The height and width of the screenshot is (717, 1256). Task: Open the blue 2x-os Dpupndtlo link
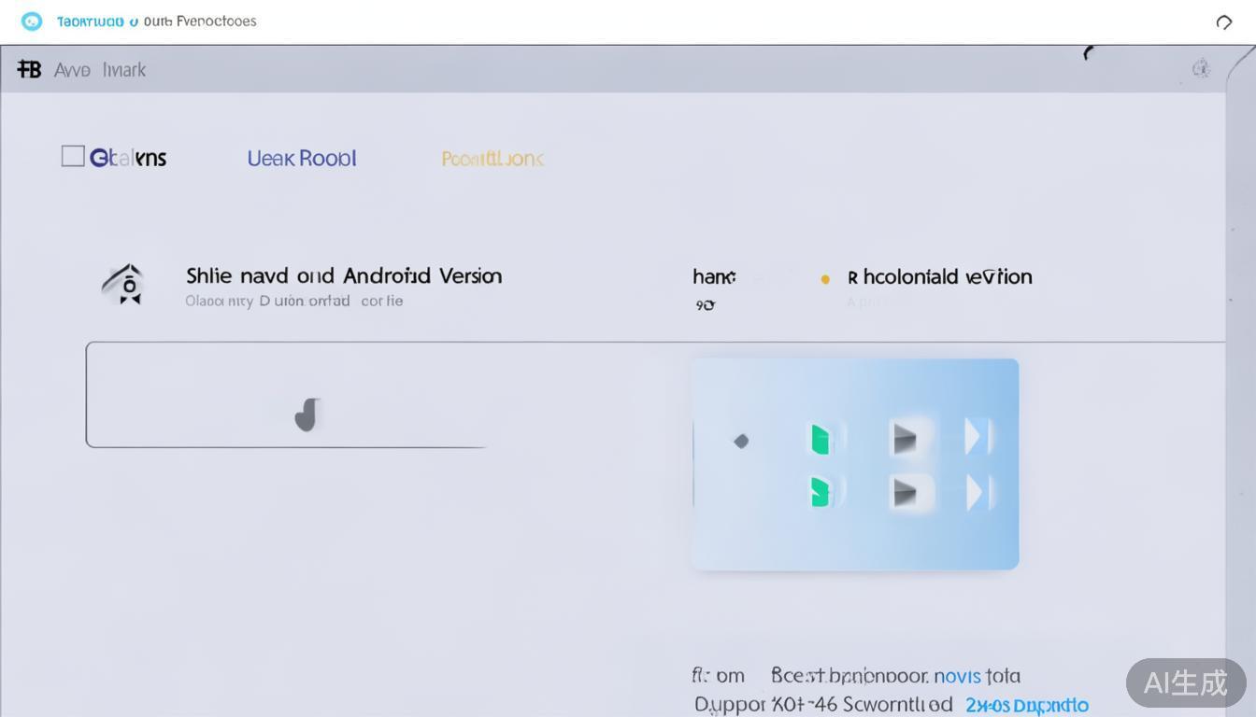tap(1026, 705)
